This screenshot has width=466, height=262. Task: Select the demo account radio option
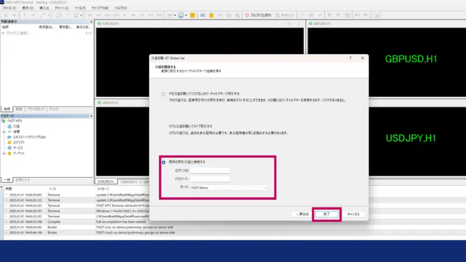click(163, 93)
